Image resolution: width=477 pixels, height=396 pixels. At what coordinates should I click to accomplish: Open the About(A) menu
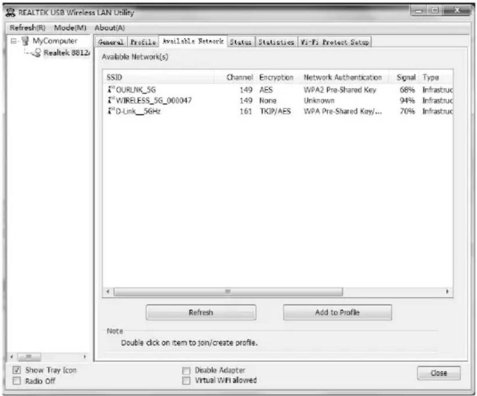(x=110, y=28)
